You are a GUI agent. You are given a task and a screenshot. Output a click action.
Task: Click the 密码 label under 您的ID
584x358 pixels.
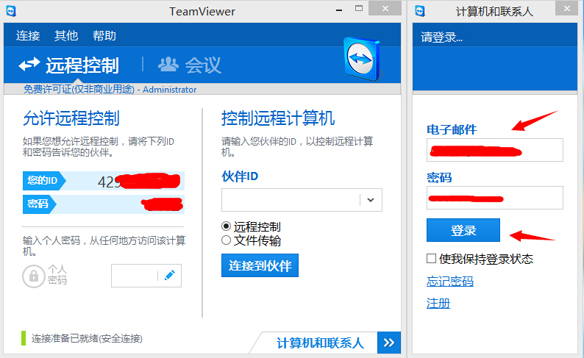pyautogui.click(x=38, y=204)
